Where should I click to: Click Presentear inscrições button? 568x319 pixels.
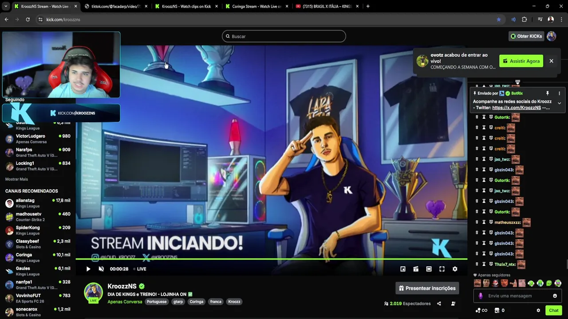pyautogui.click(x=427, y=288)
